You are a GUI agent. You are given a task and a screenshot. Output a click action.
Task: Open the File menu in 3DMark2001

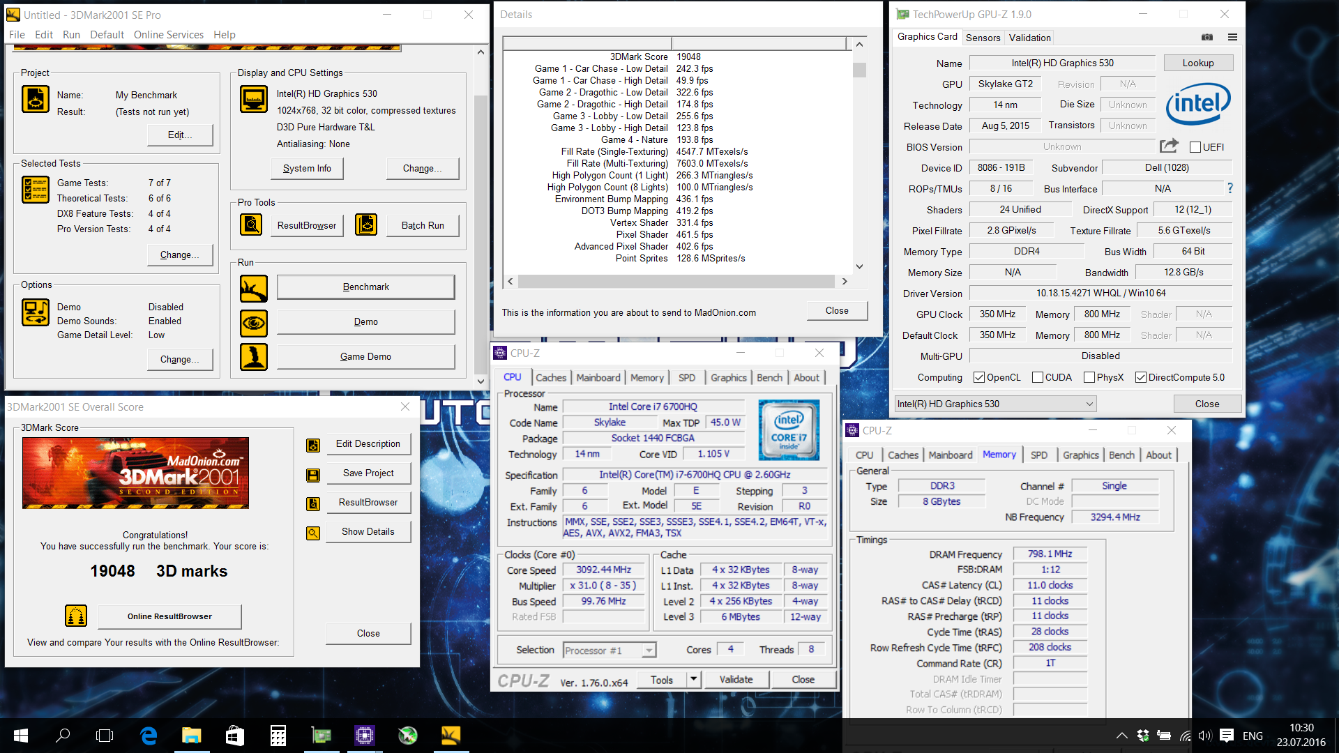[x=17, y=34]
